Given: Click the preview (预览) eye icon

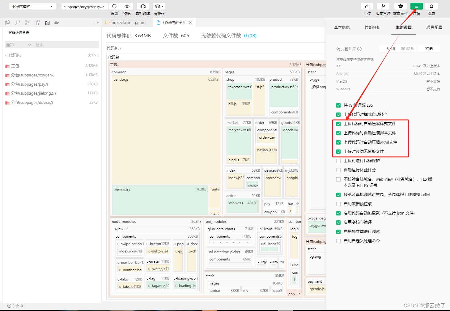Looking at the screenshot, I should pyautogui.click(x=127, y=6).
